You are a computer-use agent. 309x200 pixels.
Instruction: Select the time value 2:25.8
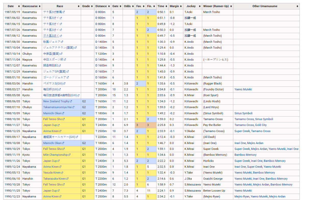(x=161, y=125)
